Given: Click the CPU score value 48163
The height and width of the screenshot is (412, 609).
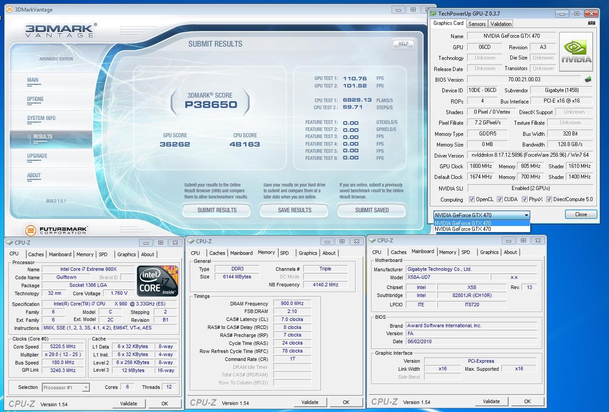Looking at the screenshot, I should click(x=244, y=144).
